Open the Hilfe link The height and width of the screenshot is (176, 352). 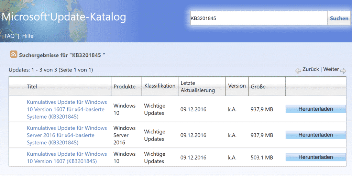coord(27,36)
